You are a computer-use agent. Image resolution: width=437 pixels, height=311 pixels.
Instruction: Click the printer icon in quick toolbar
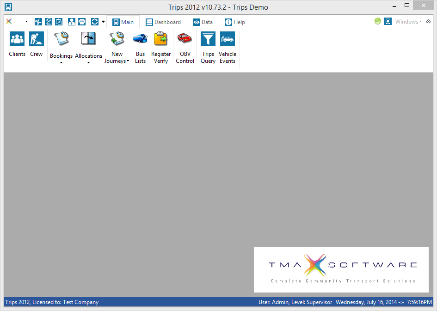(82, 22)
